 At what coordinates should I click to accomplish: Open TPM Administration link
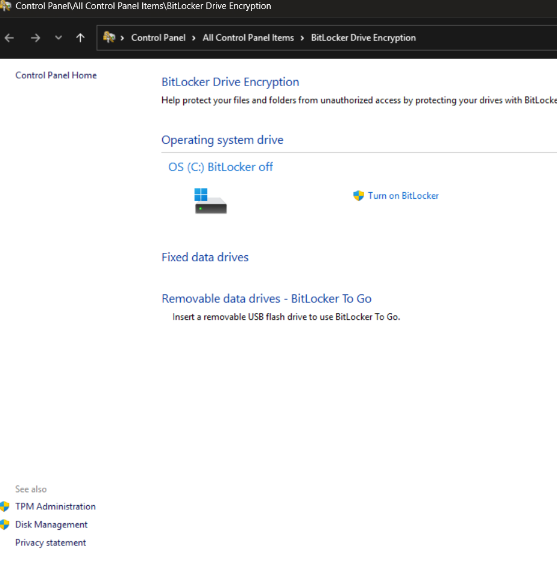pyautogui.click(x=55, y=506)
